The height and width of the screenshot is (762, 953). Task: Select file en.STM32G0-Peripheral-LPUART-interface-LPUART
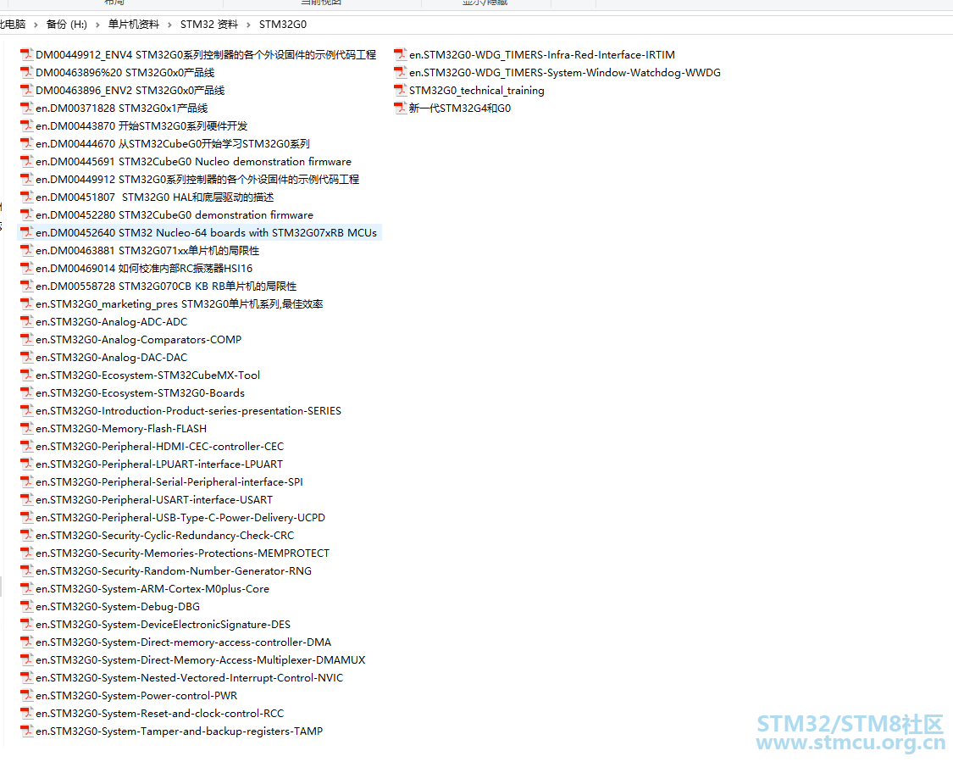tap(152, 464)
